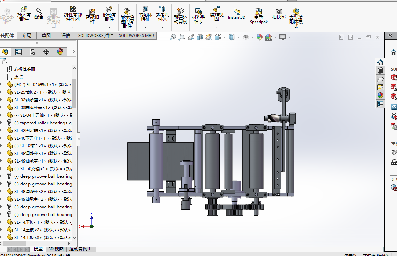Click Previous View icon

(x=191, y=38)
